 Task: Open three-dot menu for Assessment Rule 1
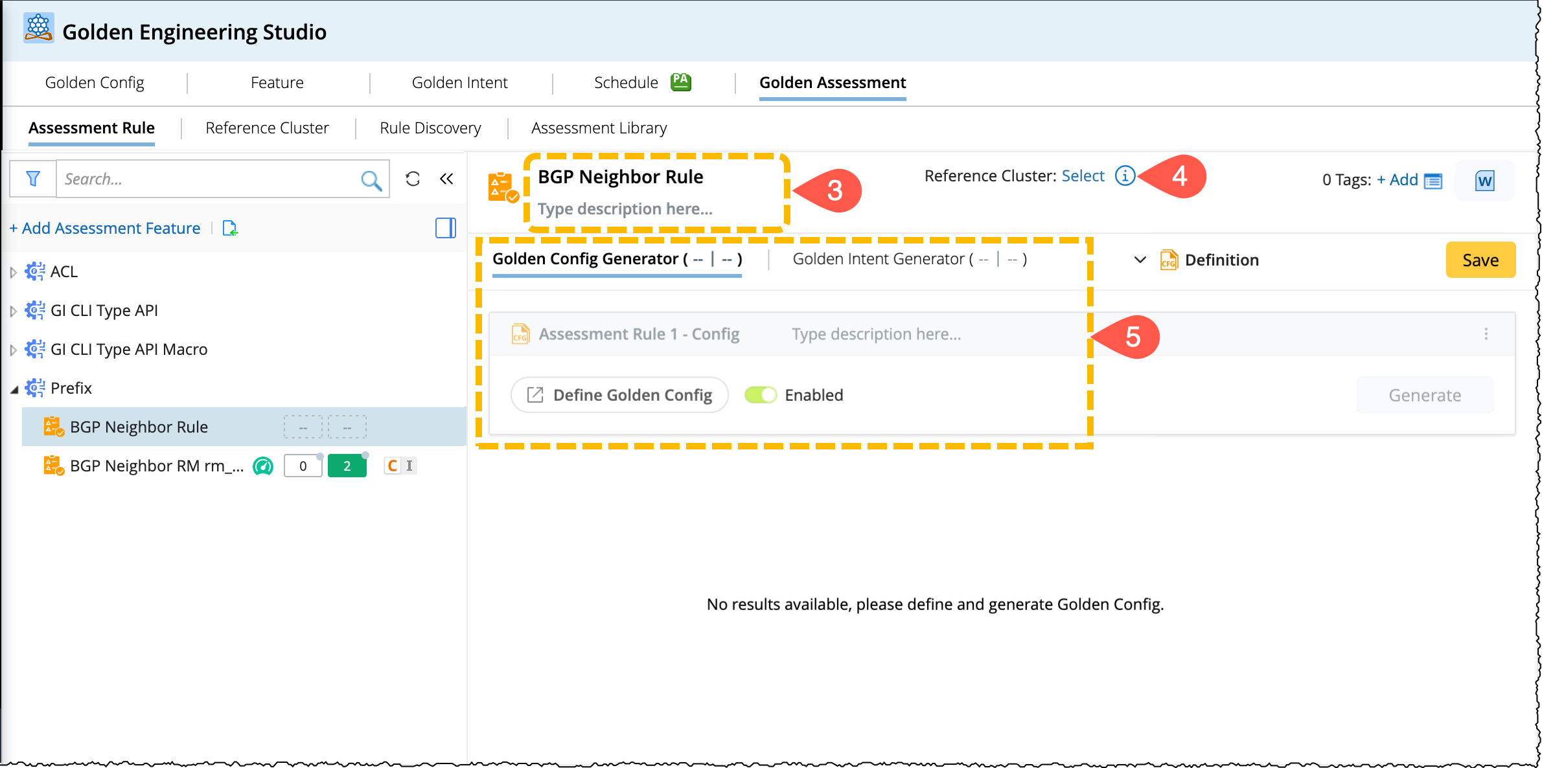point(1486,334)
